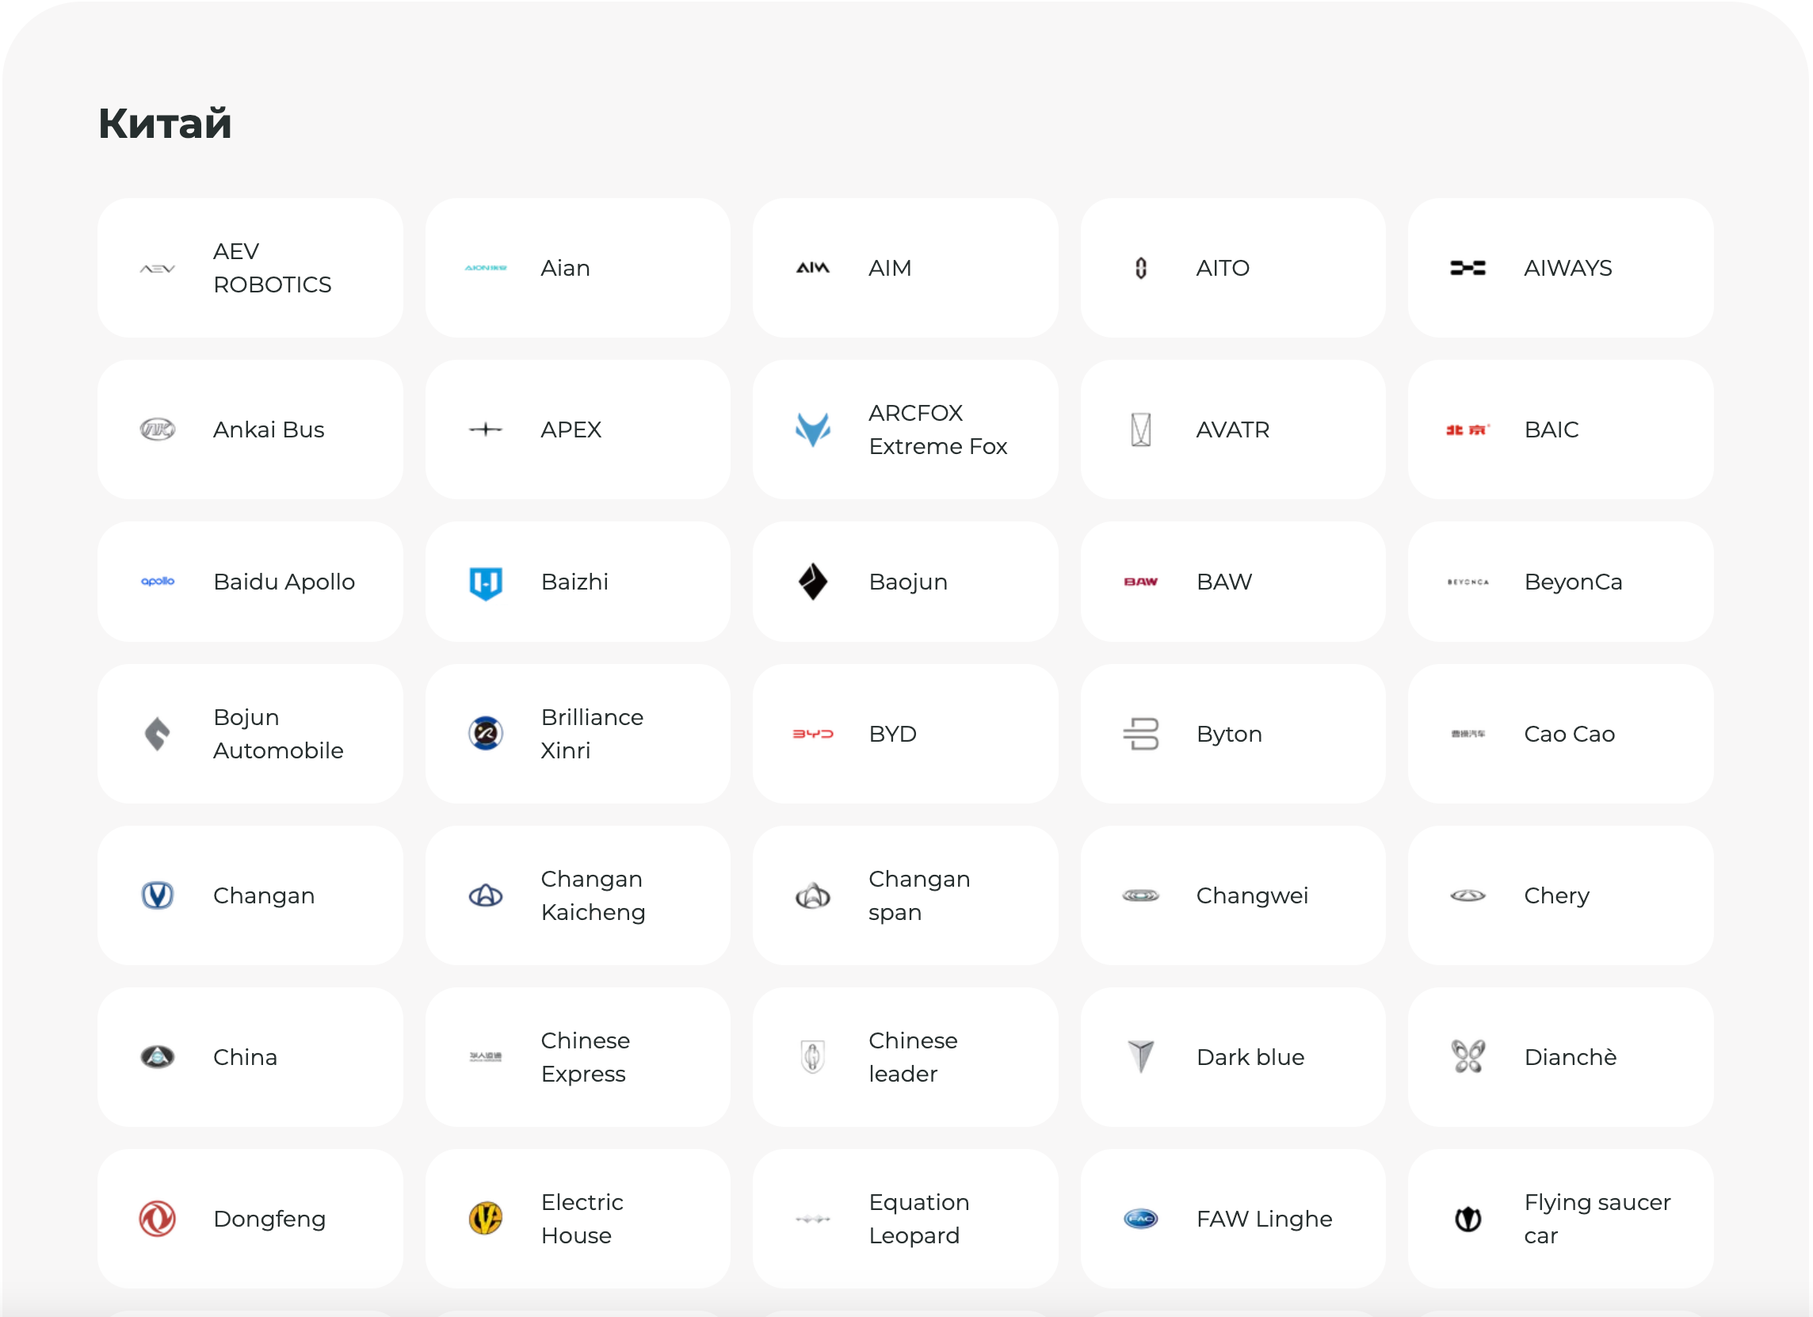Choose the Flying saucer car brand
The image size is (1813, 1317).
point(1559,1218)
